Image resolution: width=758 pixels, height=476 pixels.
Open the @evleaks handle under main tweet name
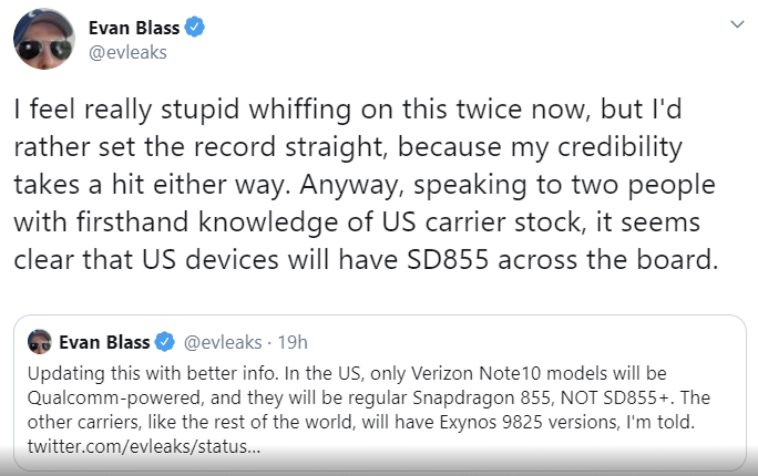128,53
